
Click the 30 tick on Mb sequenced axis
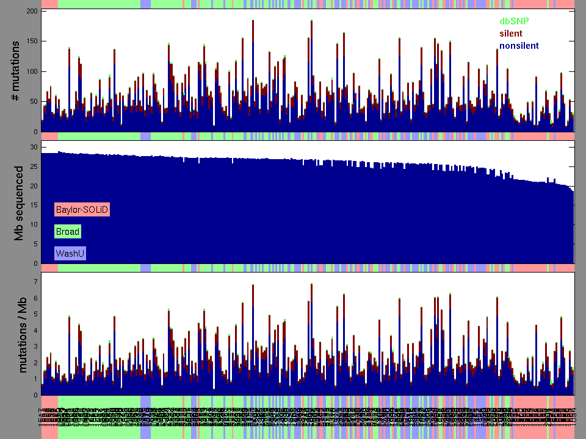coord(34,148)
